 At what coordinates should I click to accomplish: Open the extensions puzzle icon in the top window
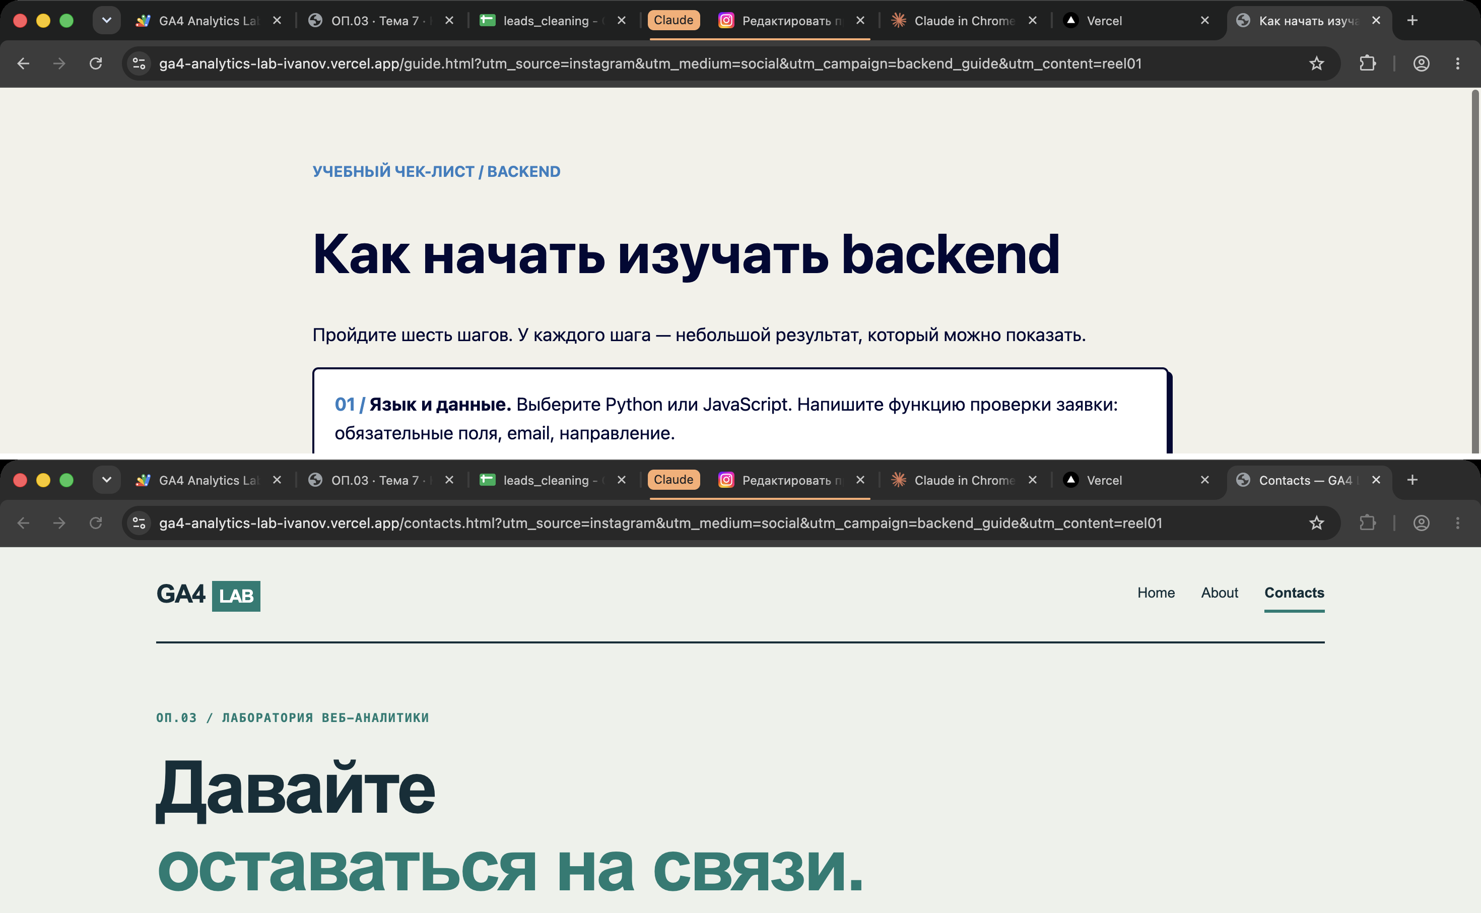pyautogui.click(x=1368, y=63)
